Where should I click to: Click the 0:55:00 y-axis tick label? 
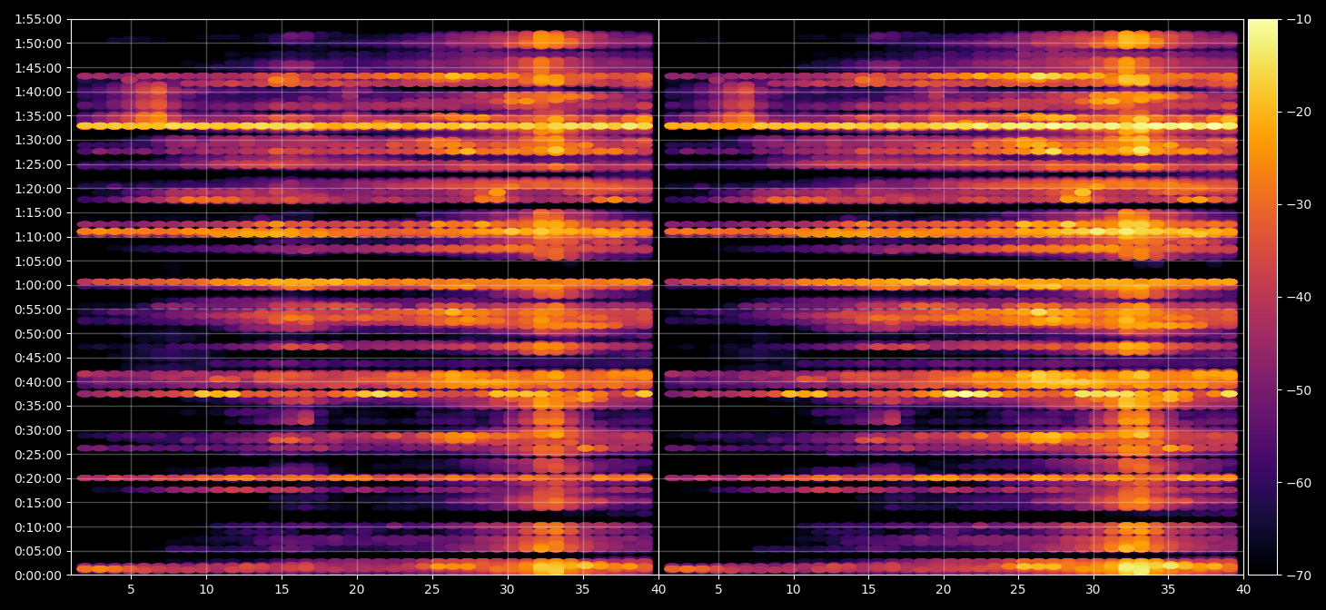point(38,310)
